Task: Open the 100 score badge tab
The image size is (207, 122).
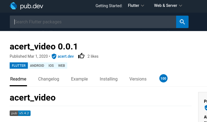Action: 163,78
